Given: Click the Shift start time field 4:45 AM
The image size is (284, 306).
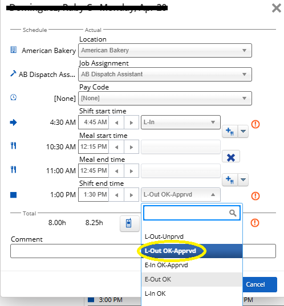Looking at the screenshot, I should coord(94,122).
